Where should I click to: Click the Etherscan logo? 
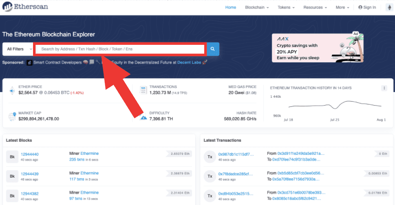pyautogui.click(x=25, y=7)
